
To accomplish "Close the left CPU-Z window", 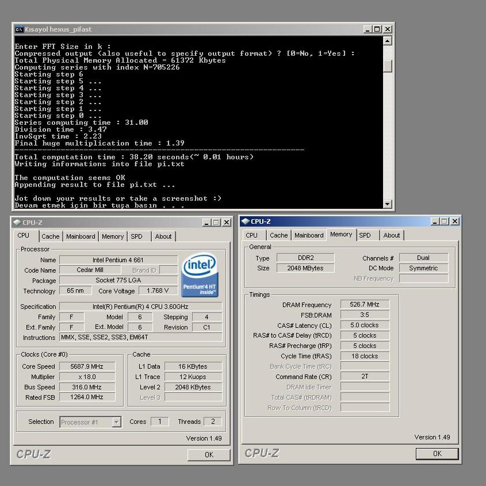I will pos(227,222).
